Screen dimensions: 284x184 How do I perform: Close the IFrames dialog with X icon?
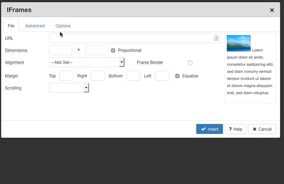[272, 10]
